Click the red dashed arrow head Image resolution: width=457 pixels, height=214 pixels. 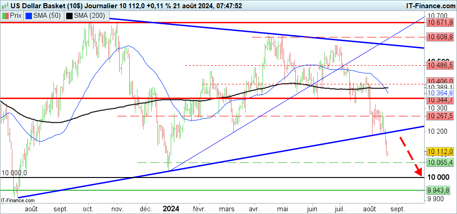[x=418, y=172]
